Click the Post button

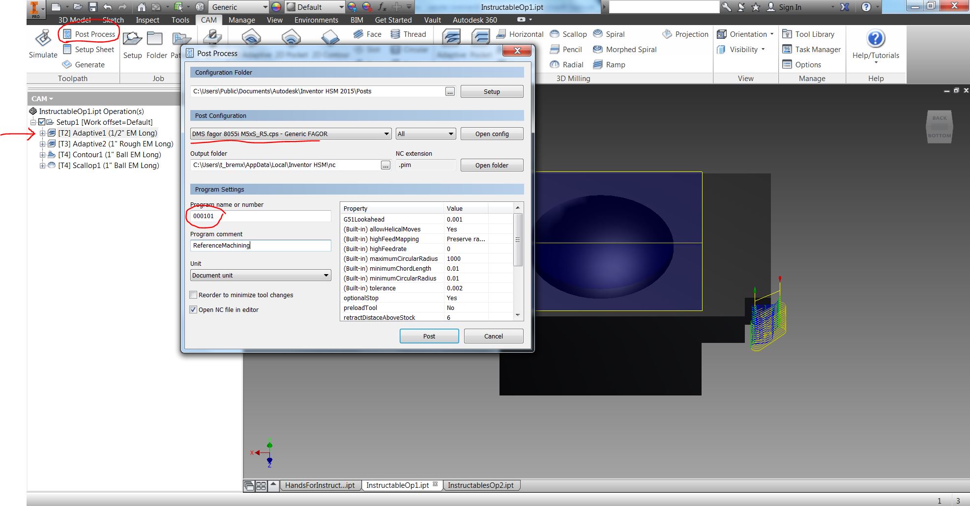429,336
